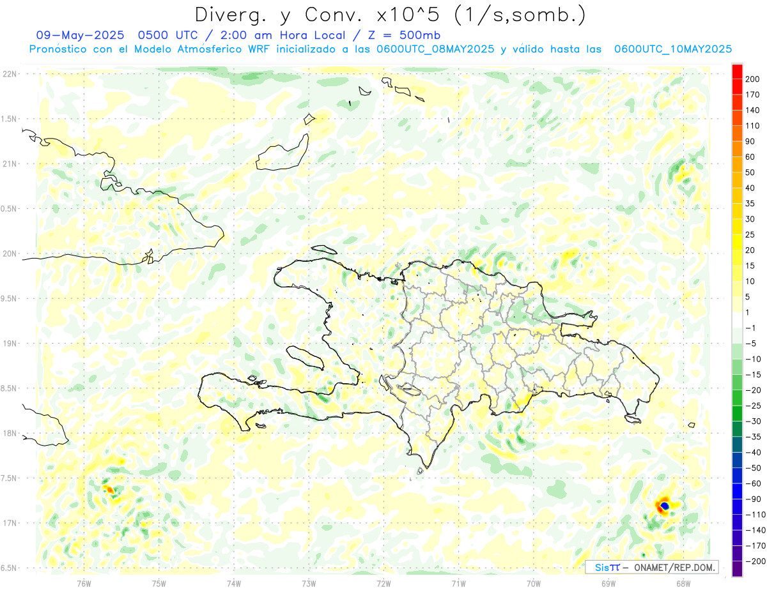This screenshot has width=767, height=592.
Task: Click the "75W" longitude label
Action: 159,583
